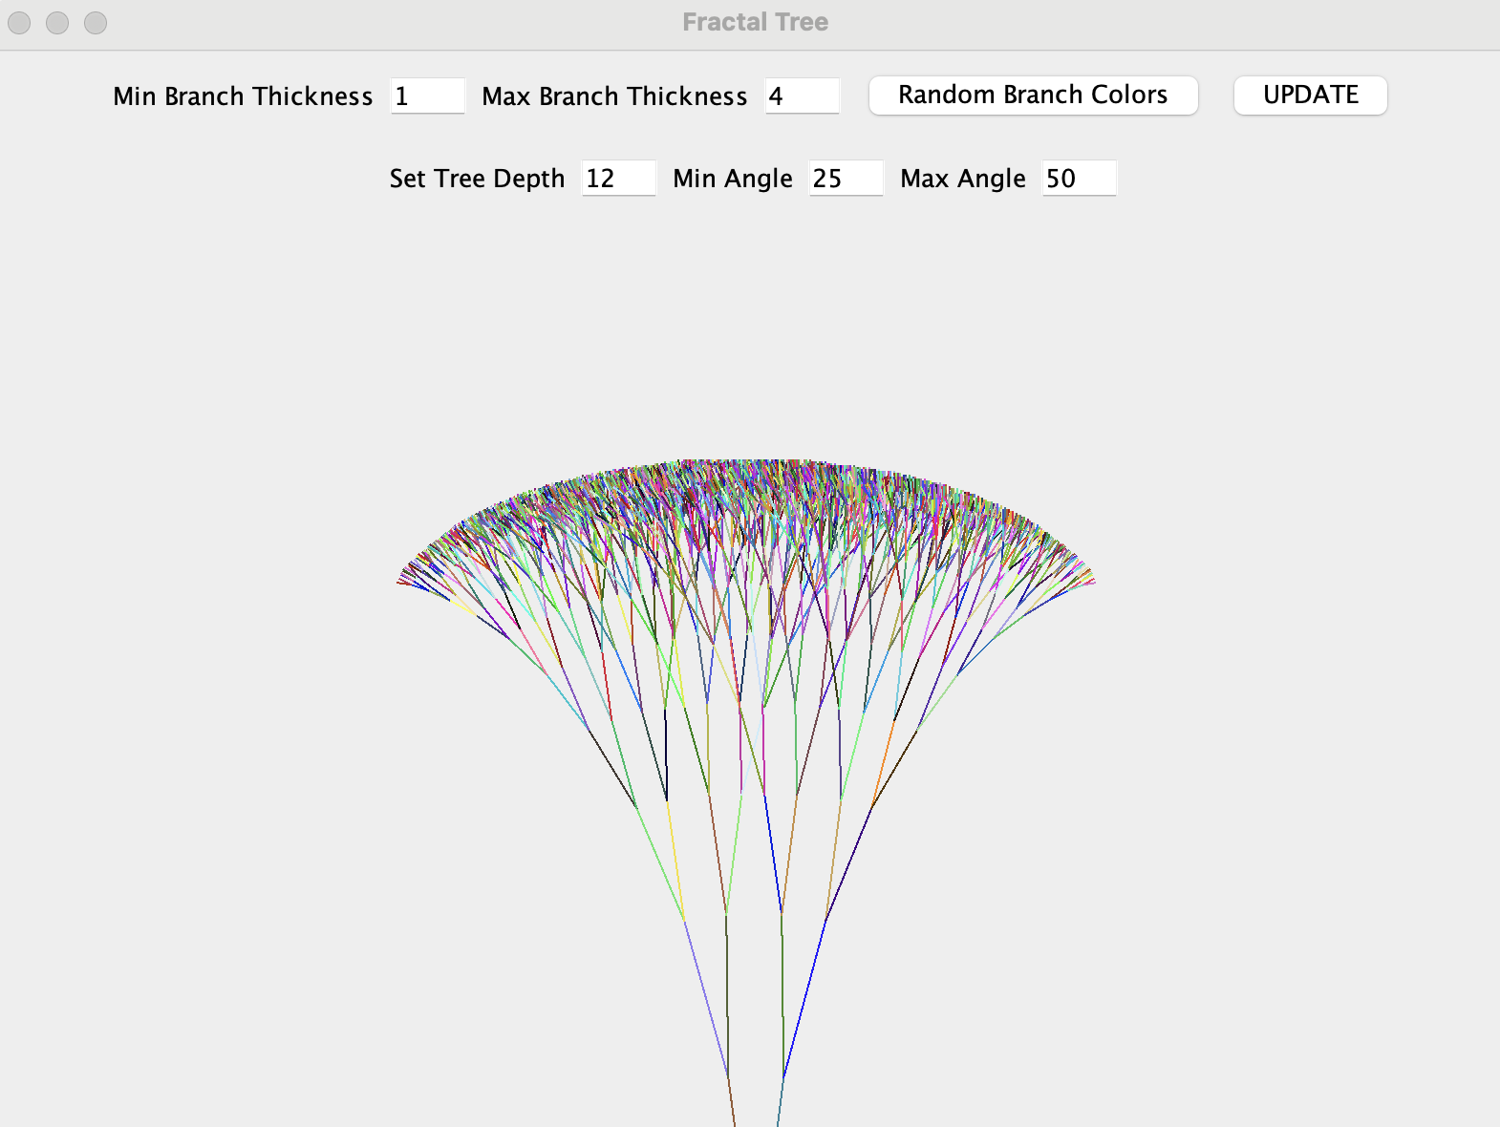Screen dimensions: 1500x1127
Task: Zoom the window with the third title-bar button
Action: pos(96,22)
